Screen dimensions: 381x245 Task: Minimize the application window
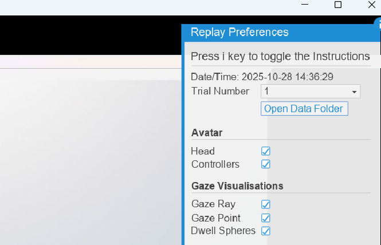(304, 5)
